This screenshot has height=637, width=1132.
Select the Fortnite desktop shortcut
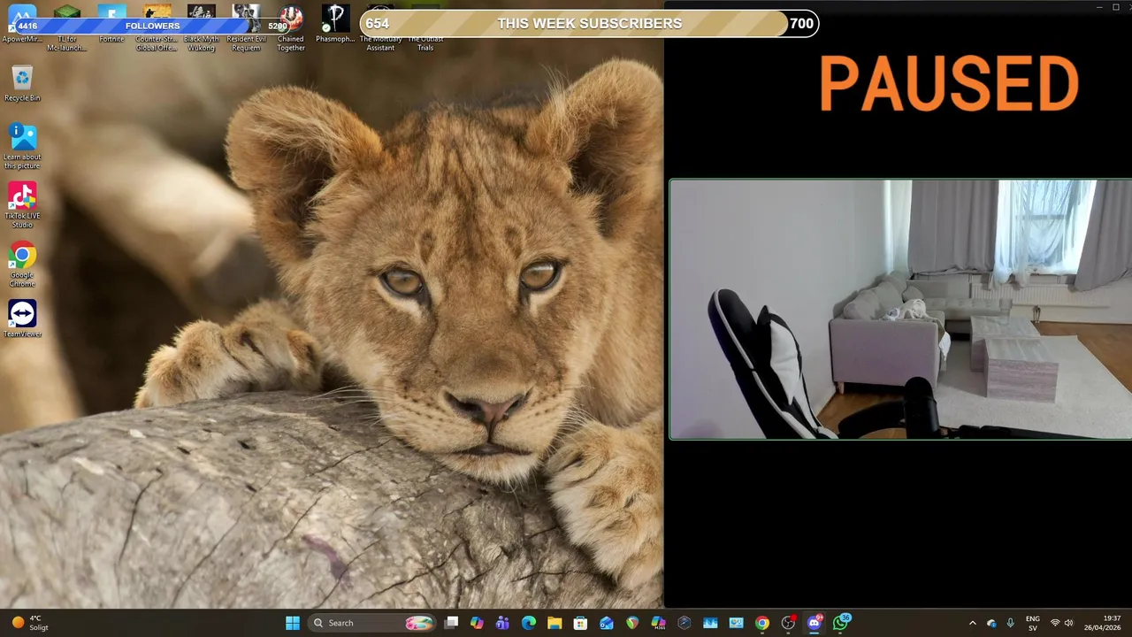click(x=111, y=24)
